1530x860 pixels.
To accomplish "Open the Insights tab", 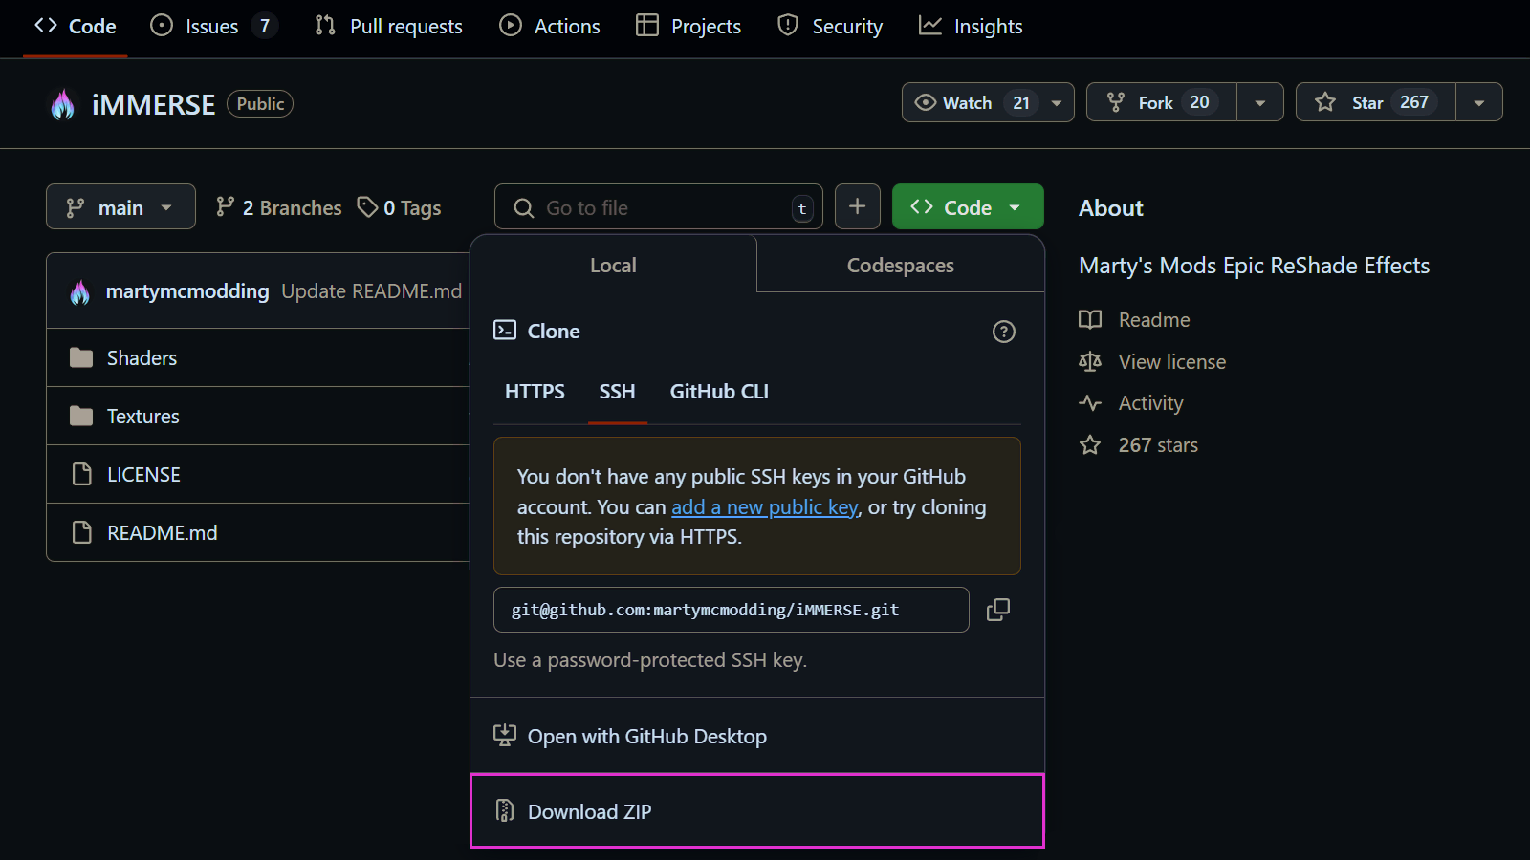I will 971,27.
